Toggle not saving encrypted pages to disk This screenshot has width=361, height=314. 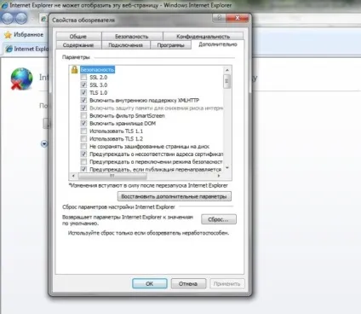[83, 146]
